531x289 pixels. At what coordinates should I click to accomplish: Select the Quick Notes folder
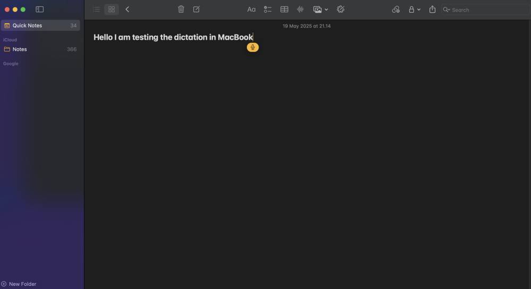(x=40, y=25)
